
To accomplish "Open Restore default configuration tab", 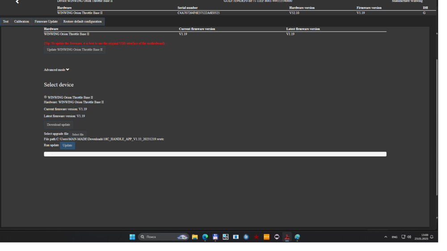I will point(82,21).
